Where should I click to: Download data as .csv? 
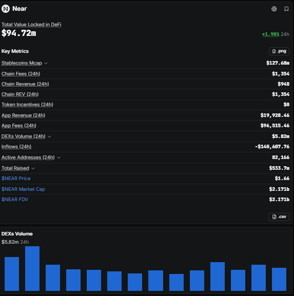(x=279, y=216)
